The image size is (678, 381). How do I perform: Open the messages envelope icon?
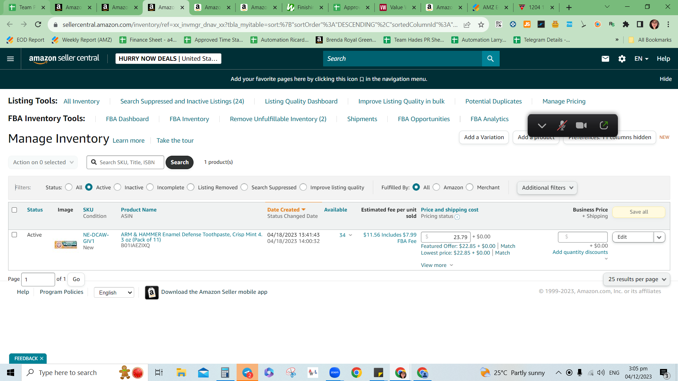(x=605, y=59)
